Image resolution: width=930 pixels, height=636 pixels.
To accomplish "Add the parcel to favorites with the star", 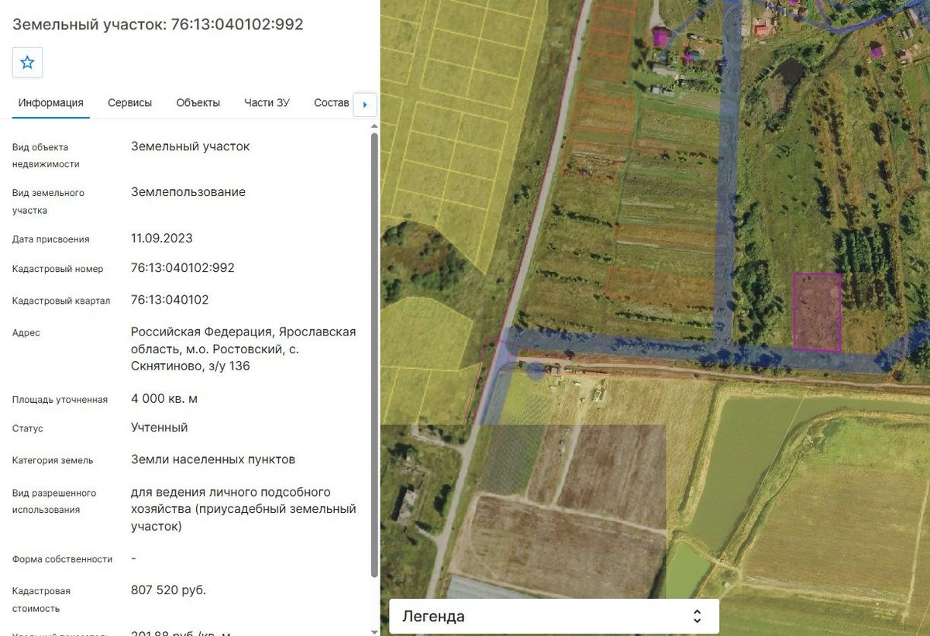I will click(x=27, y=63).
